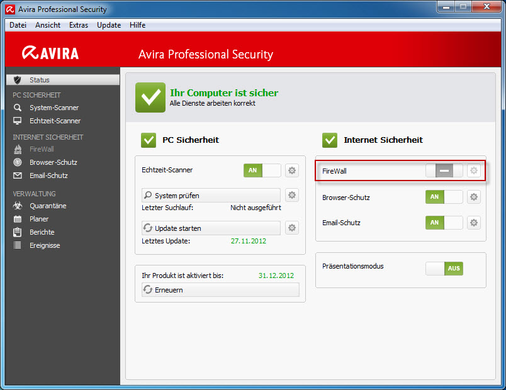Click the refresh icon on Erneuern
This screenshot has width=506, height=390.
(148, 289)
